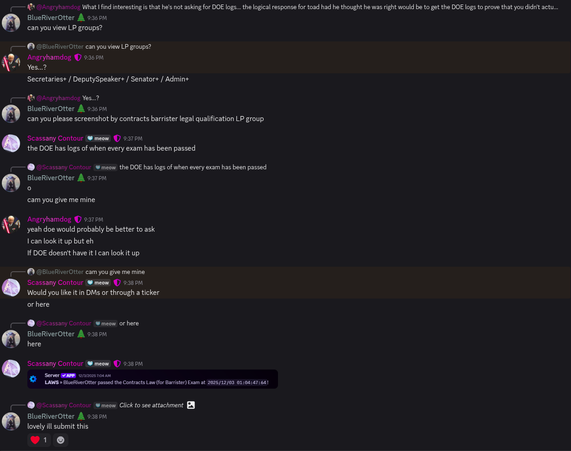
Task: Click the add reaction smiley beside the heart
Action: coord(61,440)
